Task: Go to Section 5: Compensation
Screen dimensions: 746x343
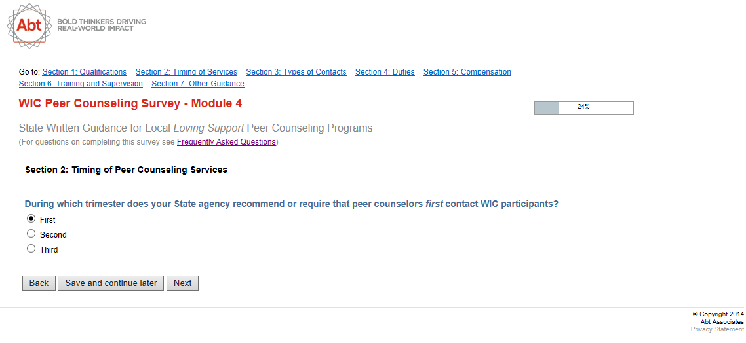Action: pos(467,72)
